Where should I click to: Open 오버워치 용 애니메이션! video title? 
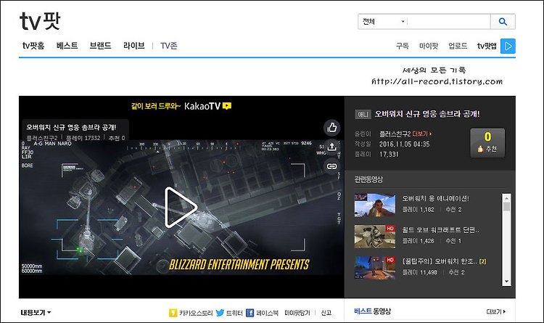(x=435, y=198)
